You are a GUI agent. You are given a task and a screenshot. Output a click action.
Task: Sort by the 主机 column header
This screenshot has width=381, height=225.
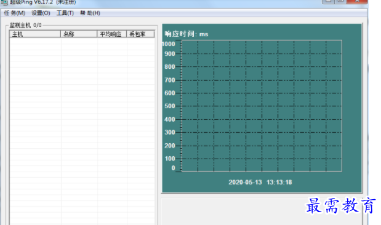point(35,34)
